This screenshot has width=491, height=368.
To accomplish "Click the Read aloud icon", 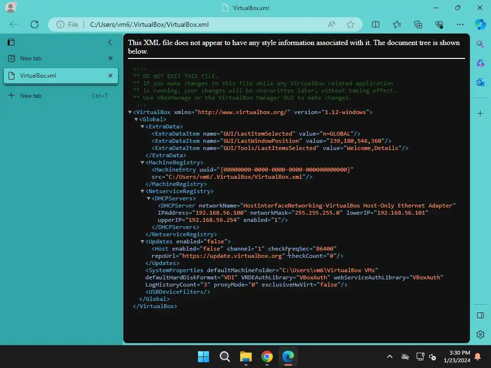I will click(x=331, y=24).
